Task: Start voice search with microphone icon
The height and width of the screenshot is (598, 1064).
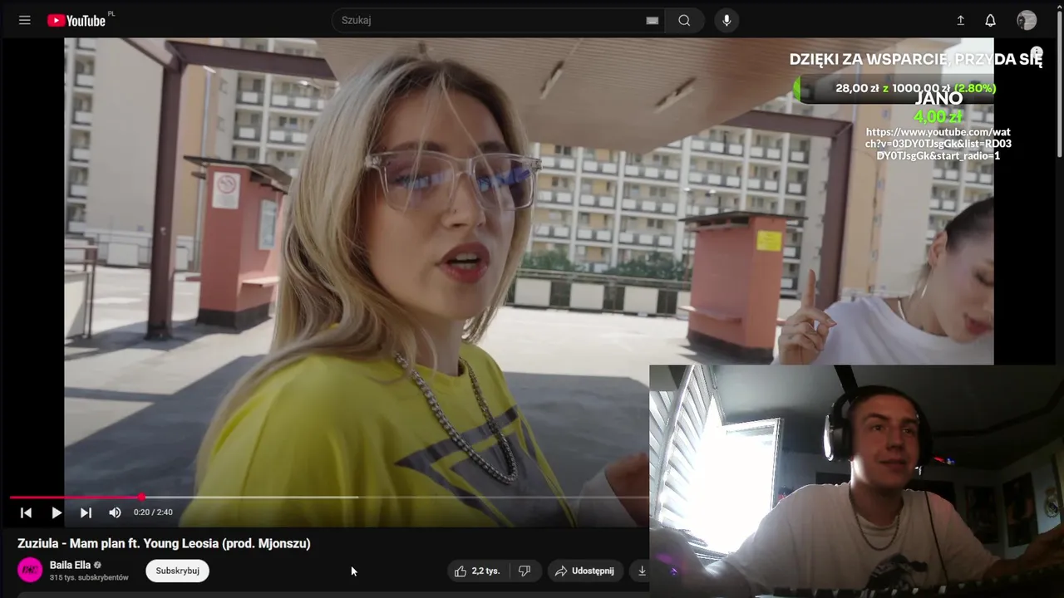Action: pyautogui.click(x=727, y=21)
